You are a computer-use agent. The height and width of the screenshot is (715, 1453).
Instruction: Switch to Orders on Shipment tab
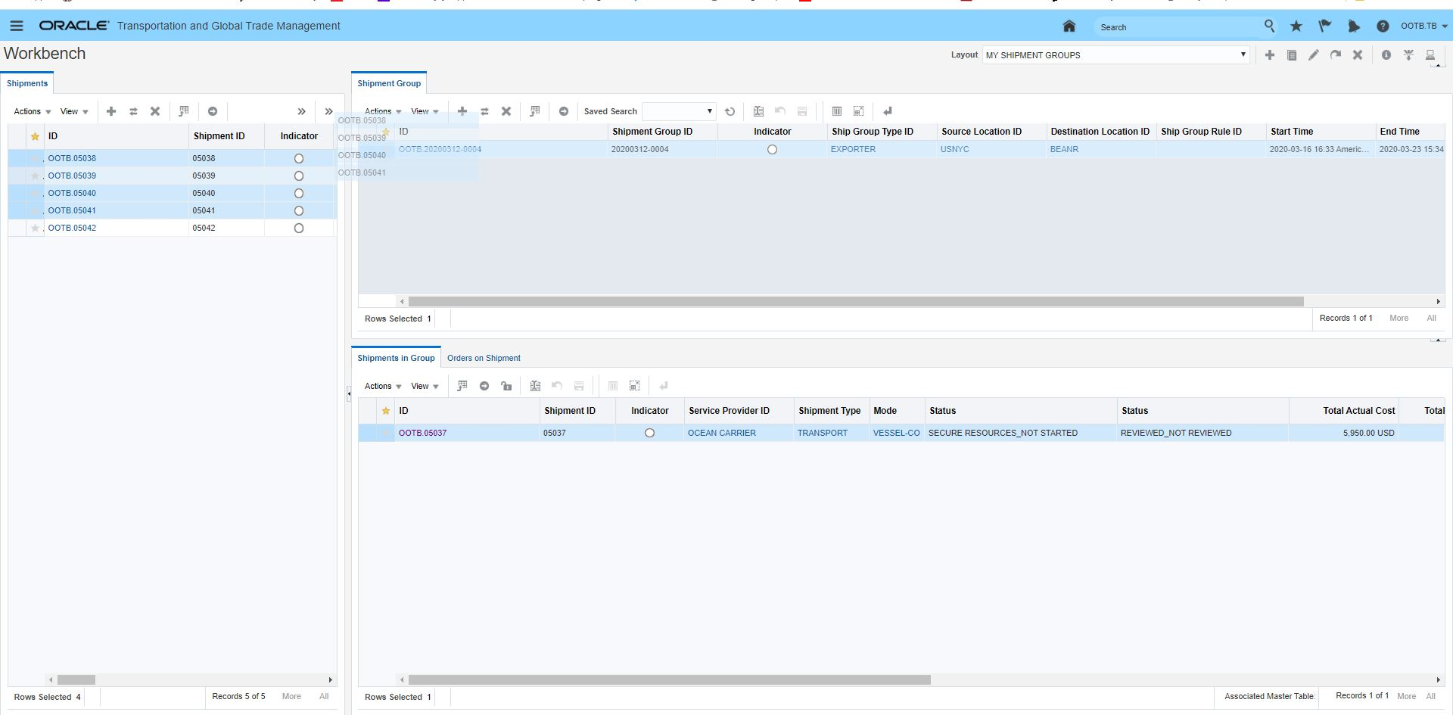(484, 358)
